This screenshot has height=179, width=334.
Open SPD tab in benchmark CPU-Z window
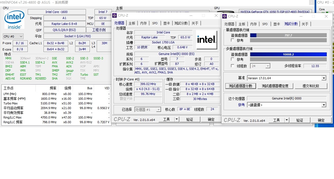tap(265, 24)
